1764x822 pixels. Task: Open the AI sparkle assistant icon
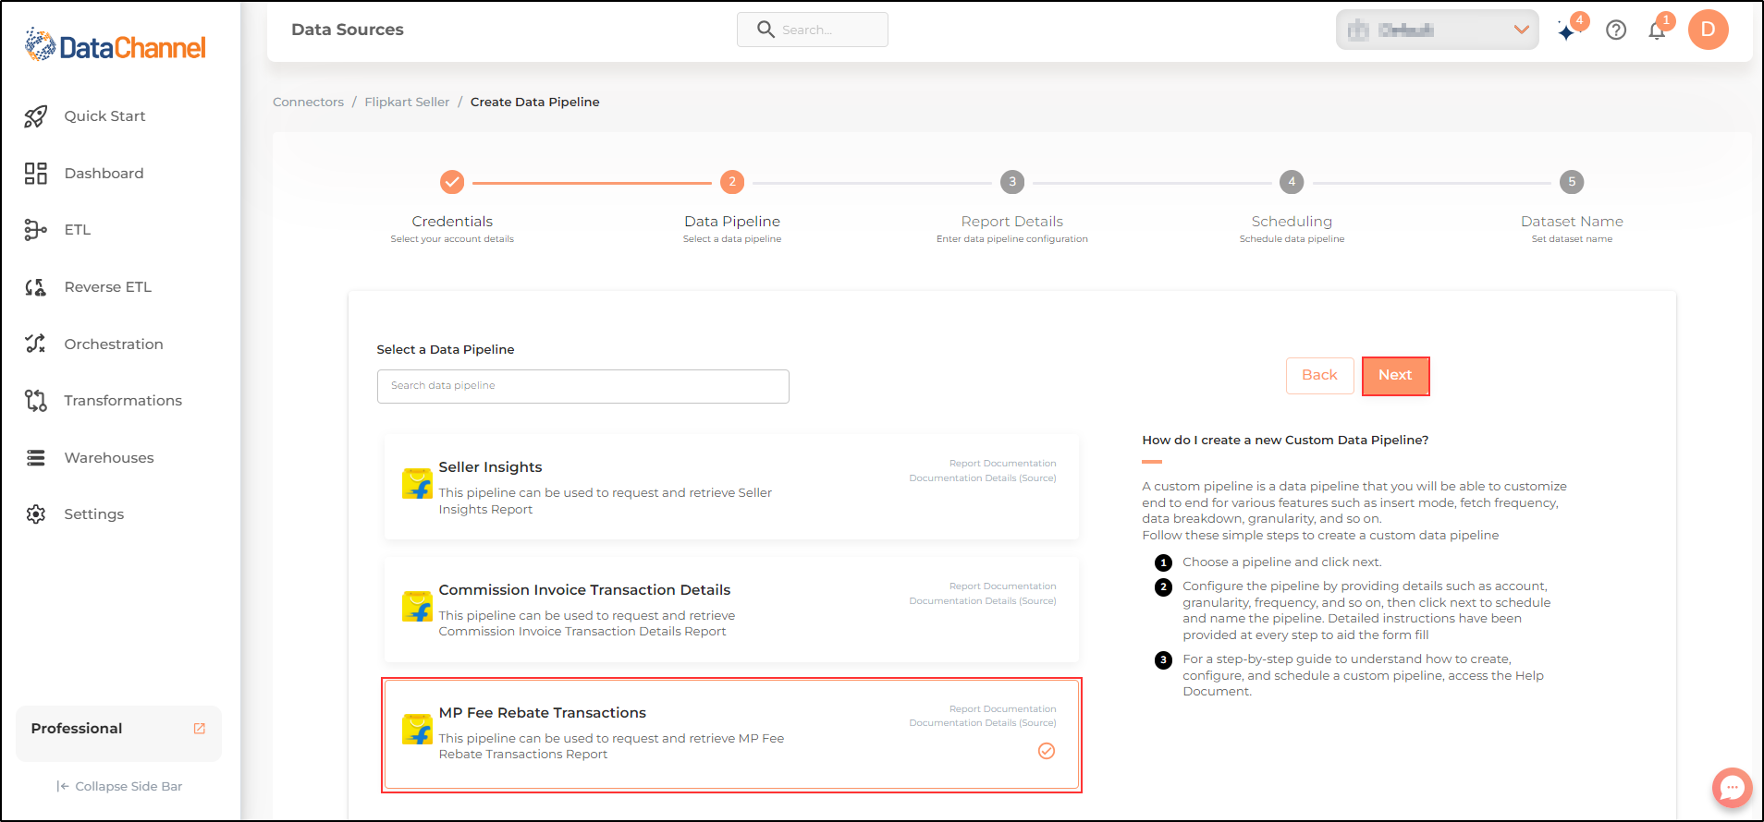1566,31
